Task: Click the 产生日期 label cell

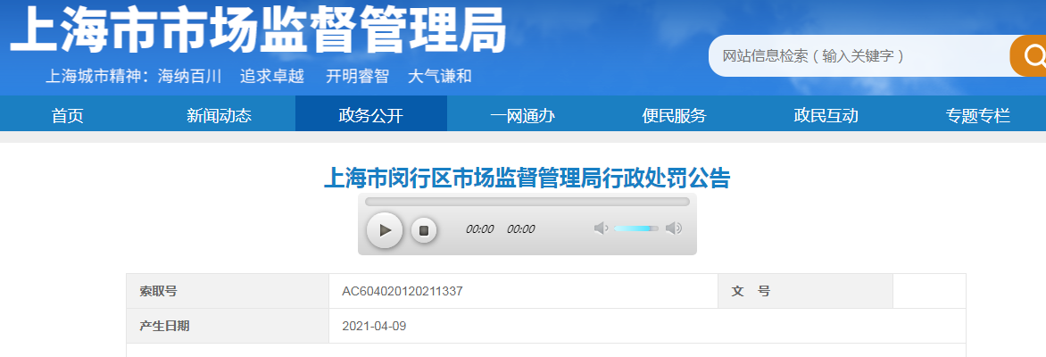Action: click(x=228, y=326)
